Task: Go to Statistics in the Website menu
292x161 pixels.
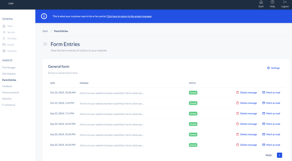Action: point(7,99)
